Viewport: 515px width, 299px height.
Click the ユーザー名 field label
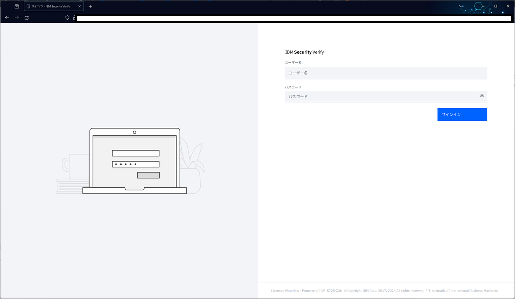[x=293, y=62]
